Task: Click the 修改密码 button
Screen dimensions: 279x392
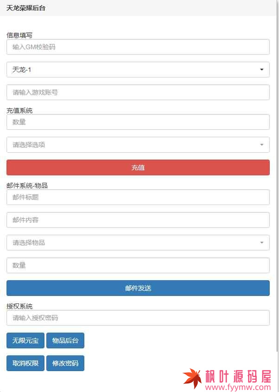Action: 65,363
